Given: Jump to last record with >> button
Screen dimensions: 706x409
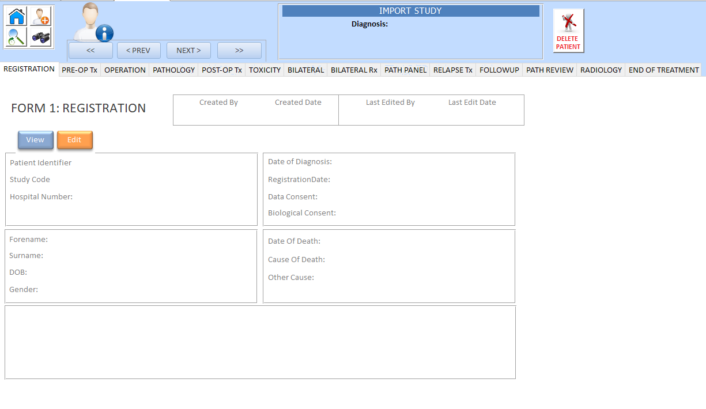Looking at the screenshot, I should tap(239, 51).
